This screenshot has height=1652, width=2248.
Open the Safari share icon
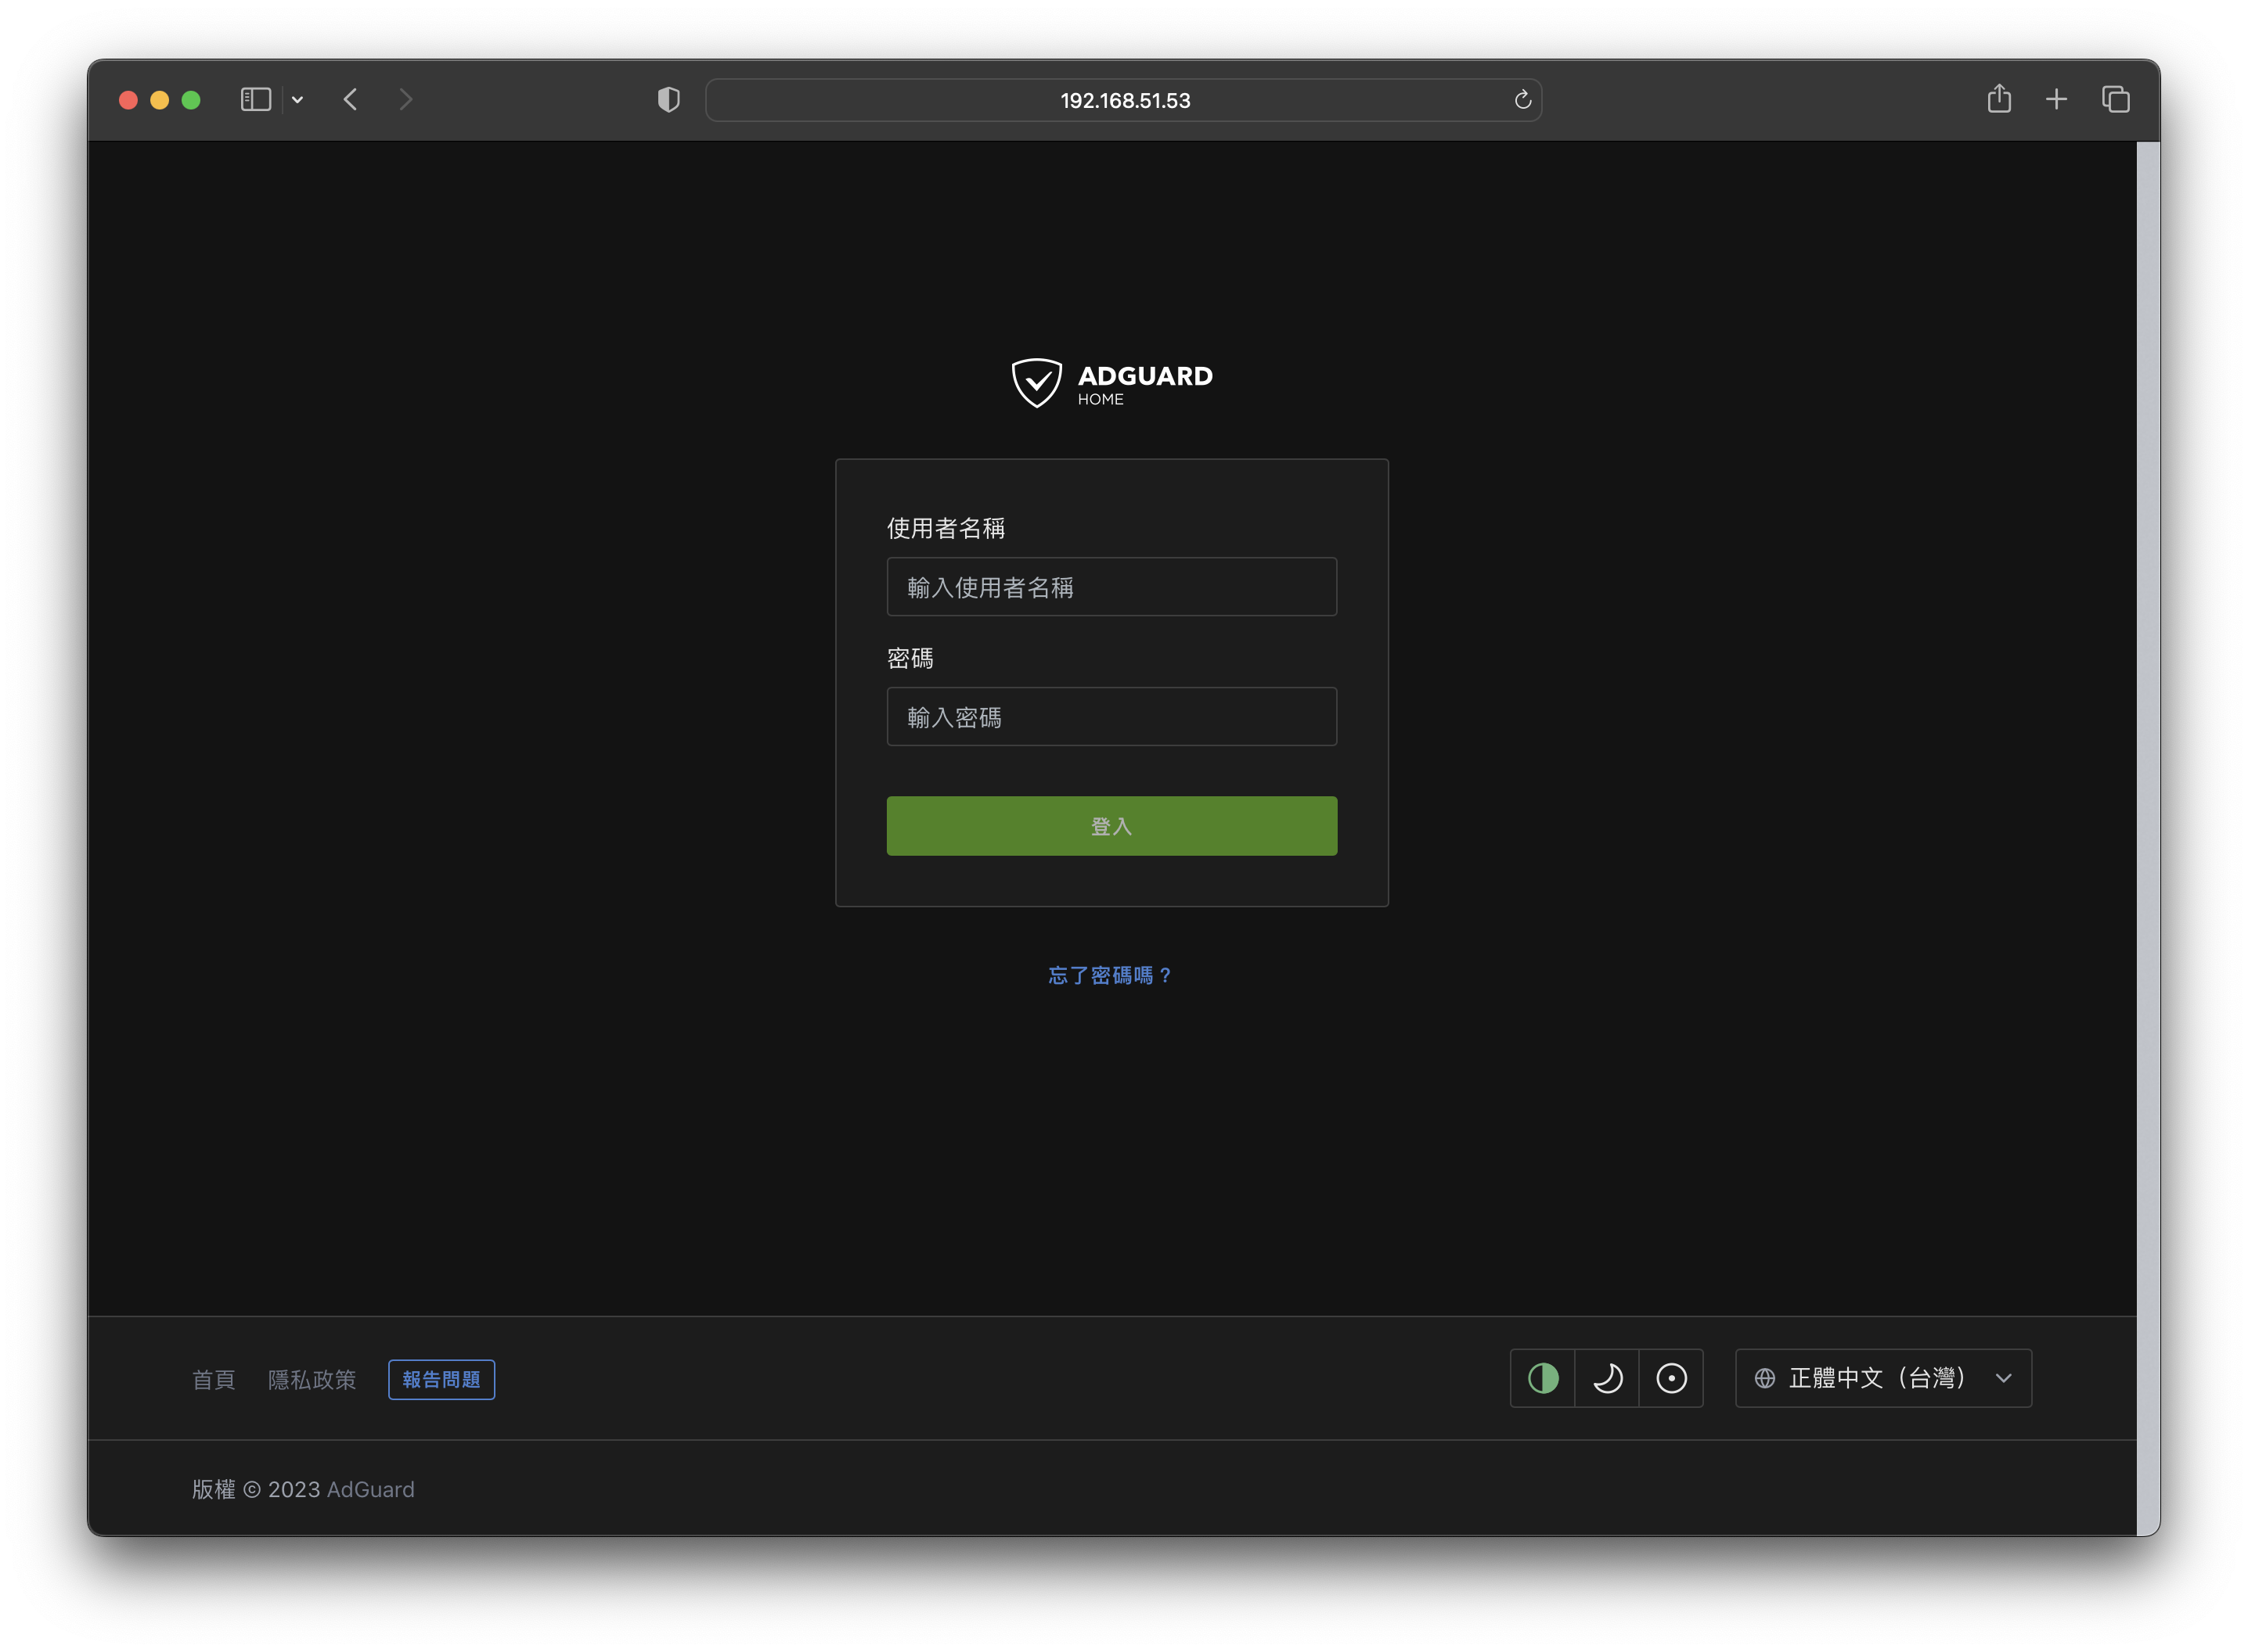(x=1998, y=99)
